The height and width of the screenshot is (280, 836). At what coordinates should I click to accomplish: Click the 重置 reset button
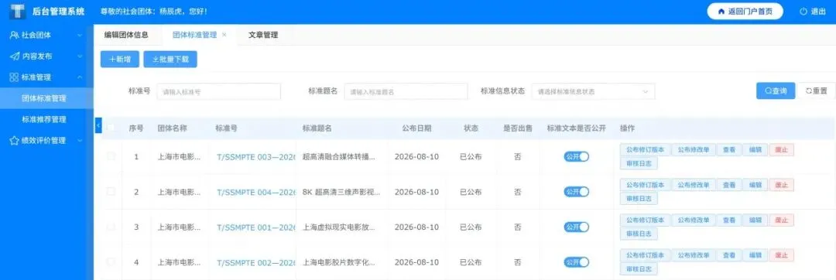[x=817, y=90]
